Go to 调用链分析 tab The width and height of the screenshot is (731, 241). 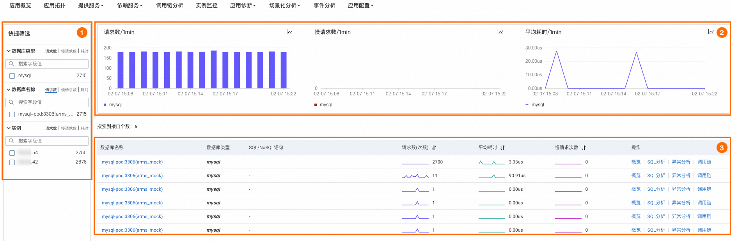pos(170,5)
